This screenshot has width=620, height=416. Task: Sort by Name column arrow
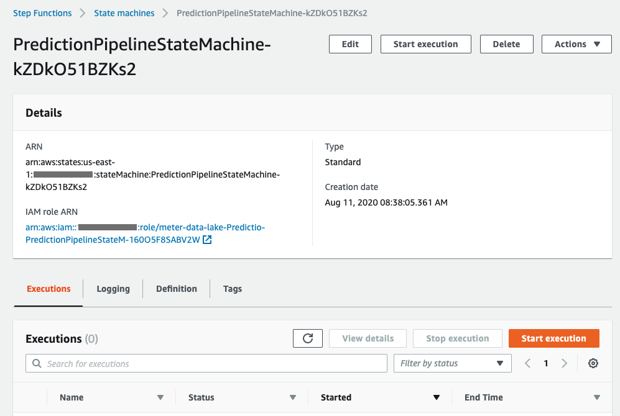(160, 397)
